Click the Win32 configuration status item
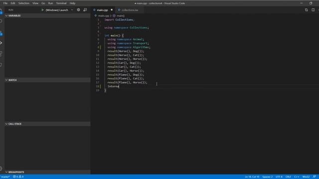Screen dimensions: 319x179 coord(306,177)
